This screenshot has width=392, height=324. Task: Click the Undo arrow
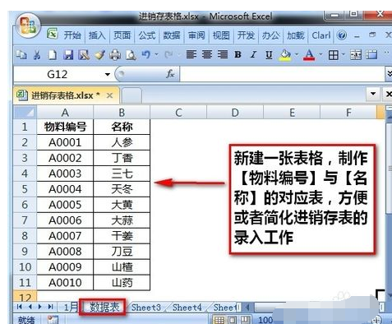tap(146, 55)
